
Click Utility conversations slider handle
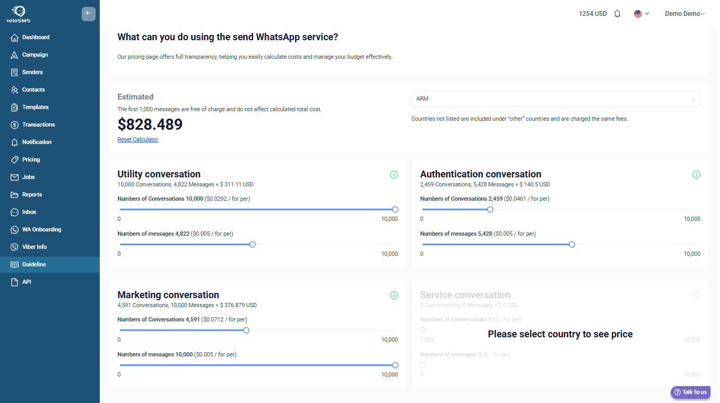coord(395,209)
